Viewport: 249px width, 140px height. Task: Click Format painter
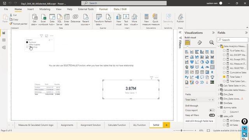[18, 24]
